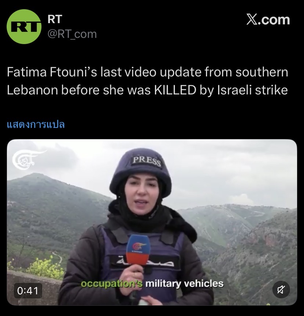Show translation via แสดงการแปล link

pyautogui.click(x=36, y=124)
